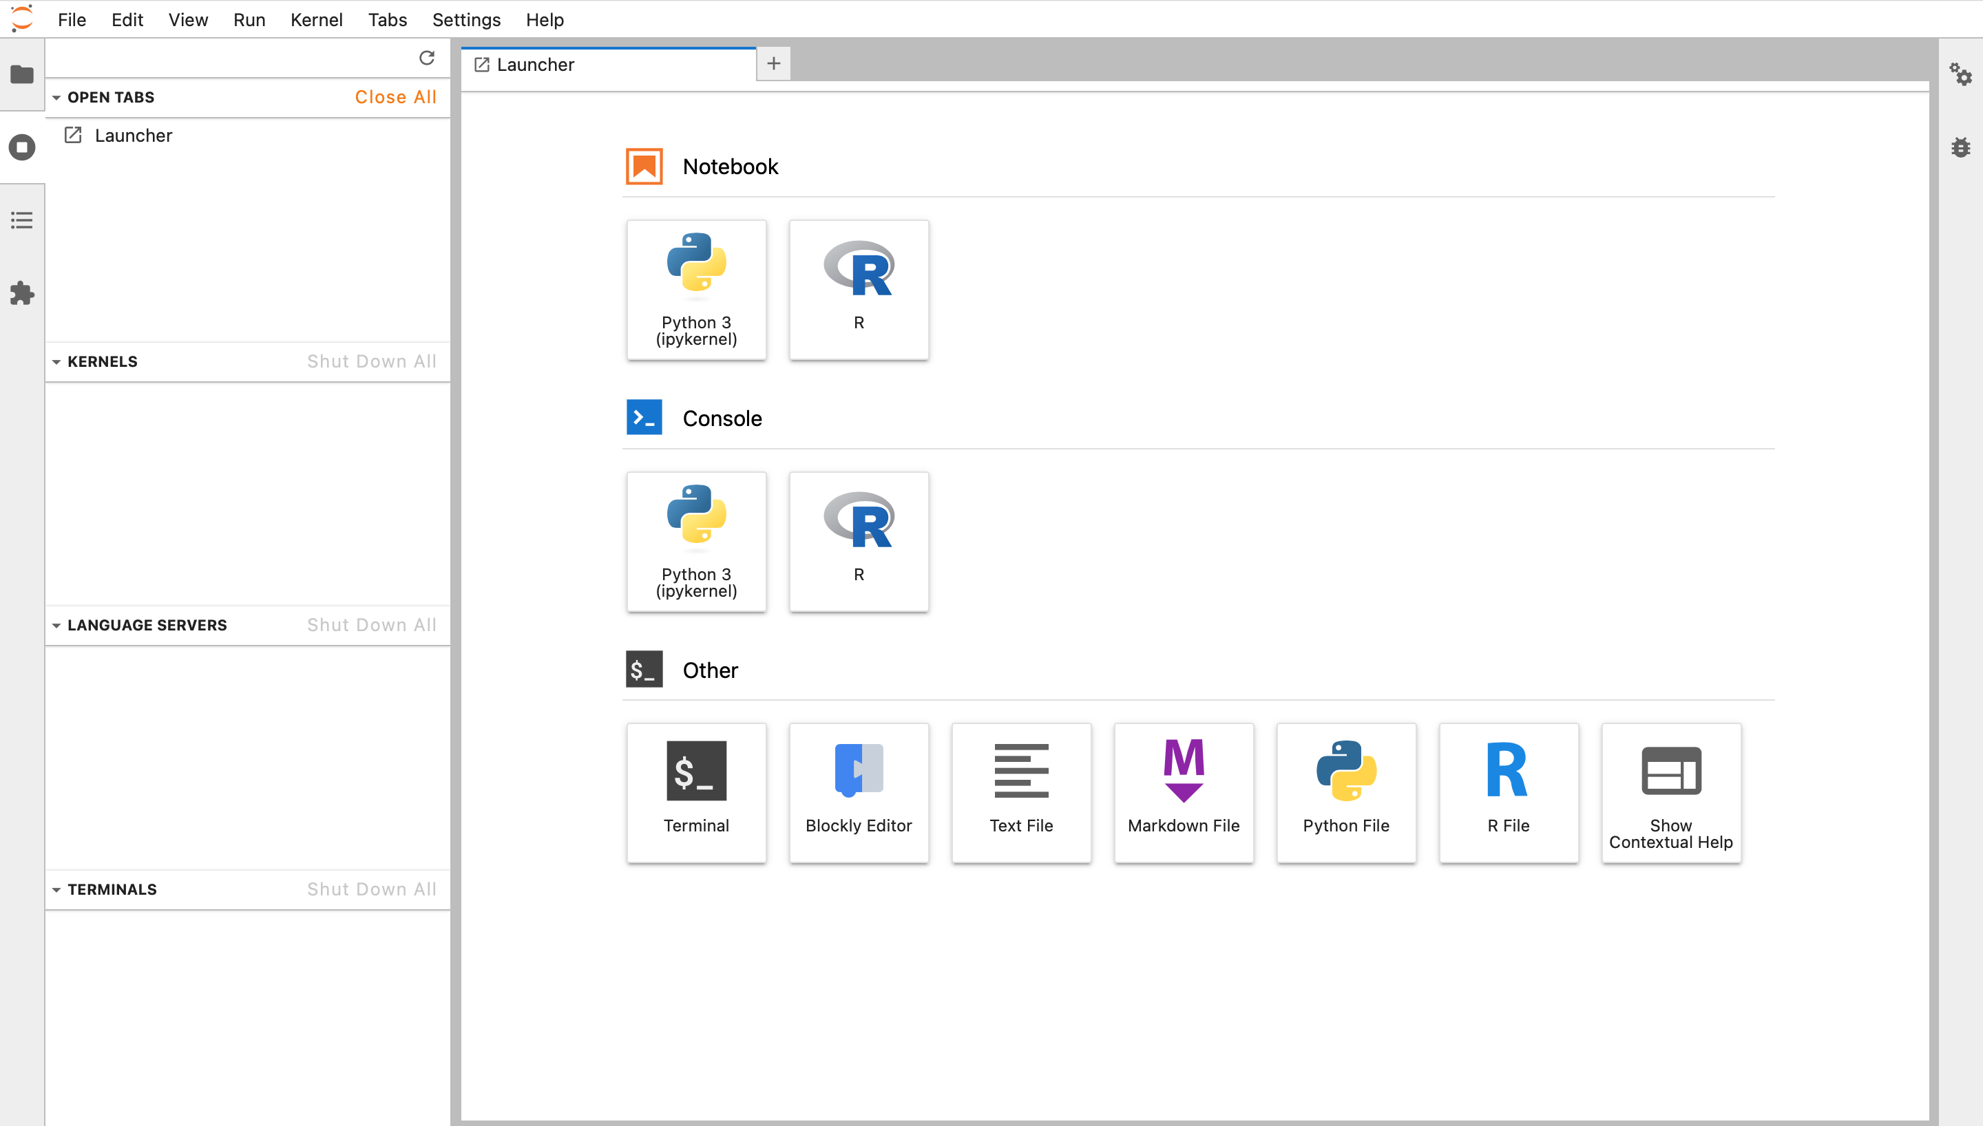Screen dimensions: 1983x1126
Task: Open the Run menu
Action: click(249, 19)
